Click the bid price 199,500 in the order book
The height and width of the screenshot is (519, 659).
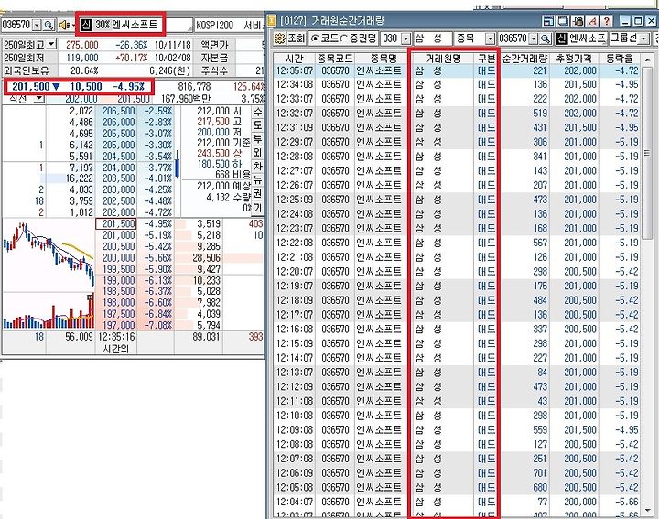click(x=118, y=269)
